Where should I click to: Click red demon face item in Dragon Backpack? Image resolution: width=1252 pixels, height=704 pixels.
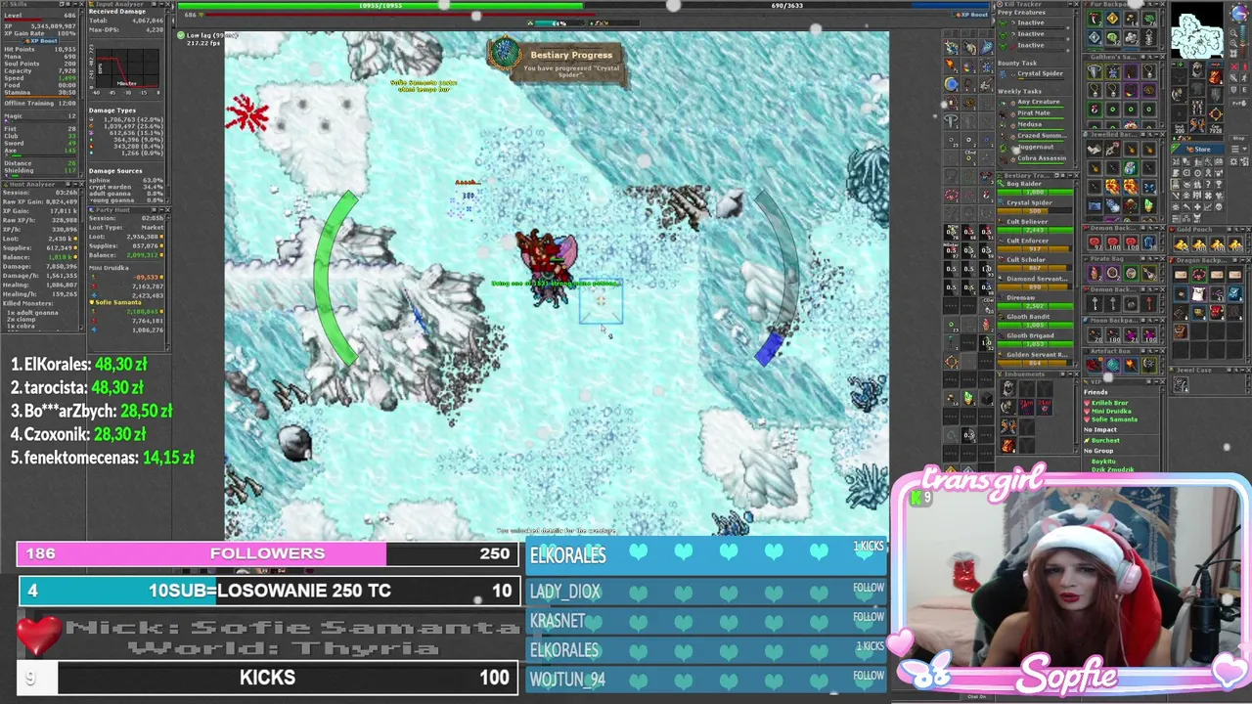click(x=1216, y=312)
